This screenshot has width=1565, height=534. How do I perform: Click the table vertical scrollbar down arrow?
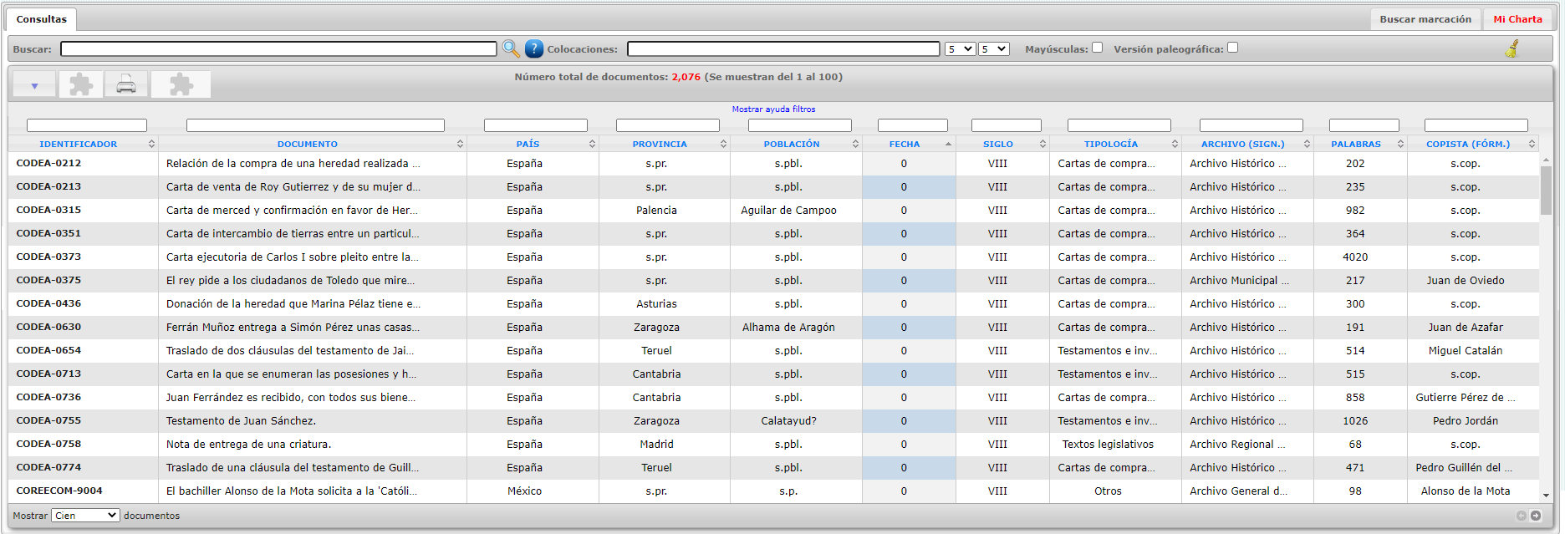[x=1546, y=496]
